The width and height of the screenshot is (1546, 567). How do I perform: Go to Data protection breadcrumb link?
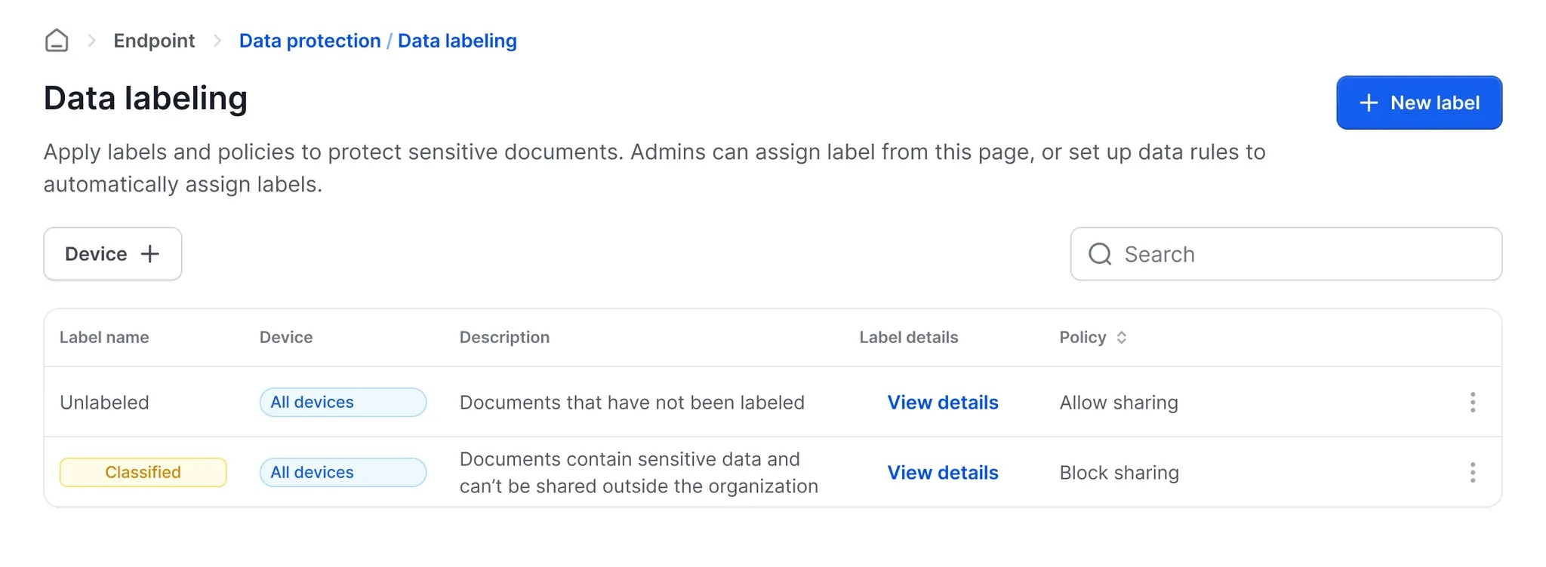tap(310, 41)
